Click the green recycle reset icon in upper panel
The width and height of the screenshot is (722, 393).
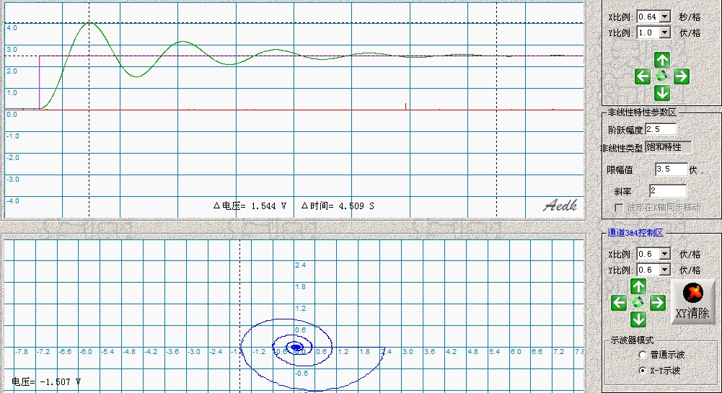tap(662, 76)
